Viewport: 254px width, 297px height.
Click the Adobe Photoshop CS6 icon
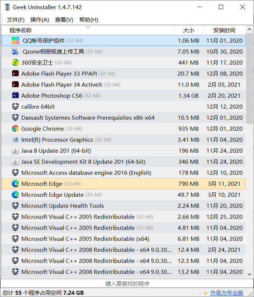15,95
